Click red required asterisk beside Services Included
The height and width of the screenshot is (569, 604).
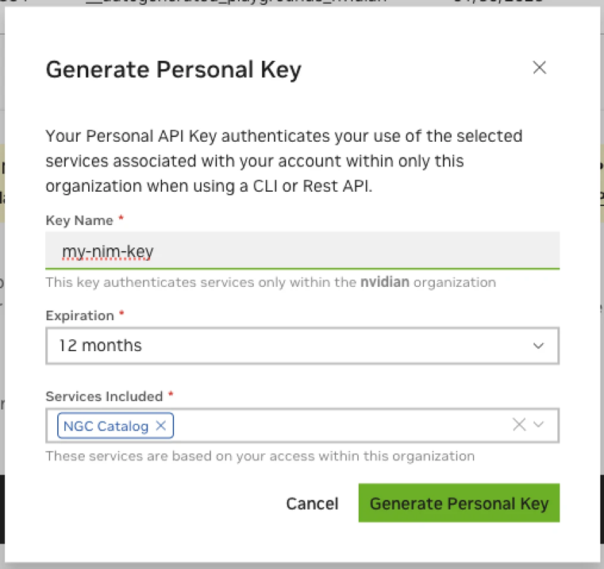click(x=171, y=395)
